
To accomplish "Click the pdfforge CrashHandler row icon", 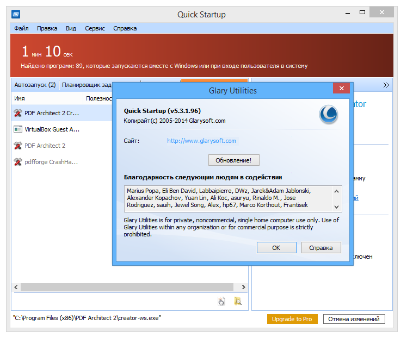I will click(x=18, y=162).
